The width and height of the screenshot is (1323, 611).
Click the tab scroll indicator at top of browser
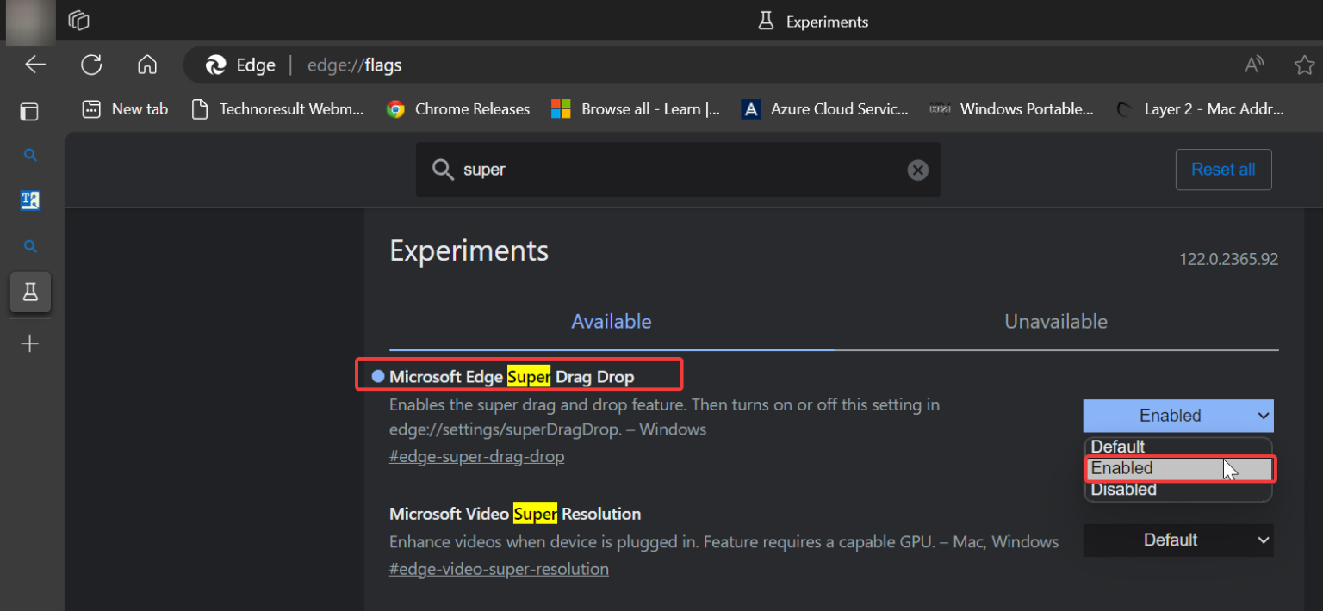pos(78,21)
